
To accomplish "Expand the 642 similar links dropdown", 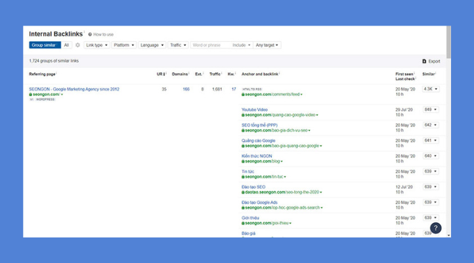I will click(431, 125).
